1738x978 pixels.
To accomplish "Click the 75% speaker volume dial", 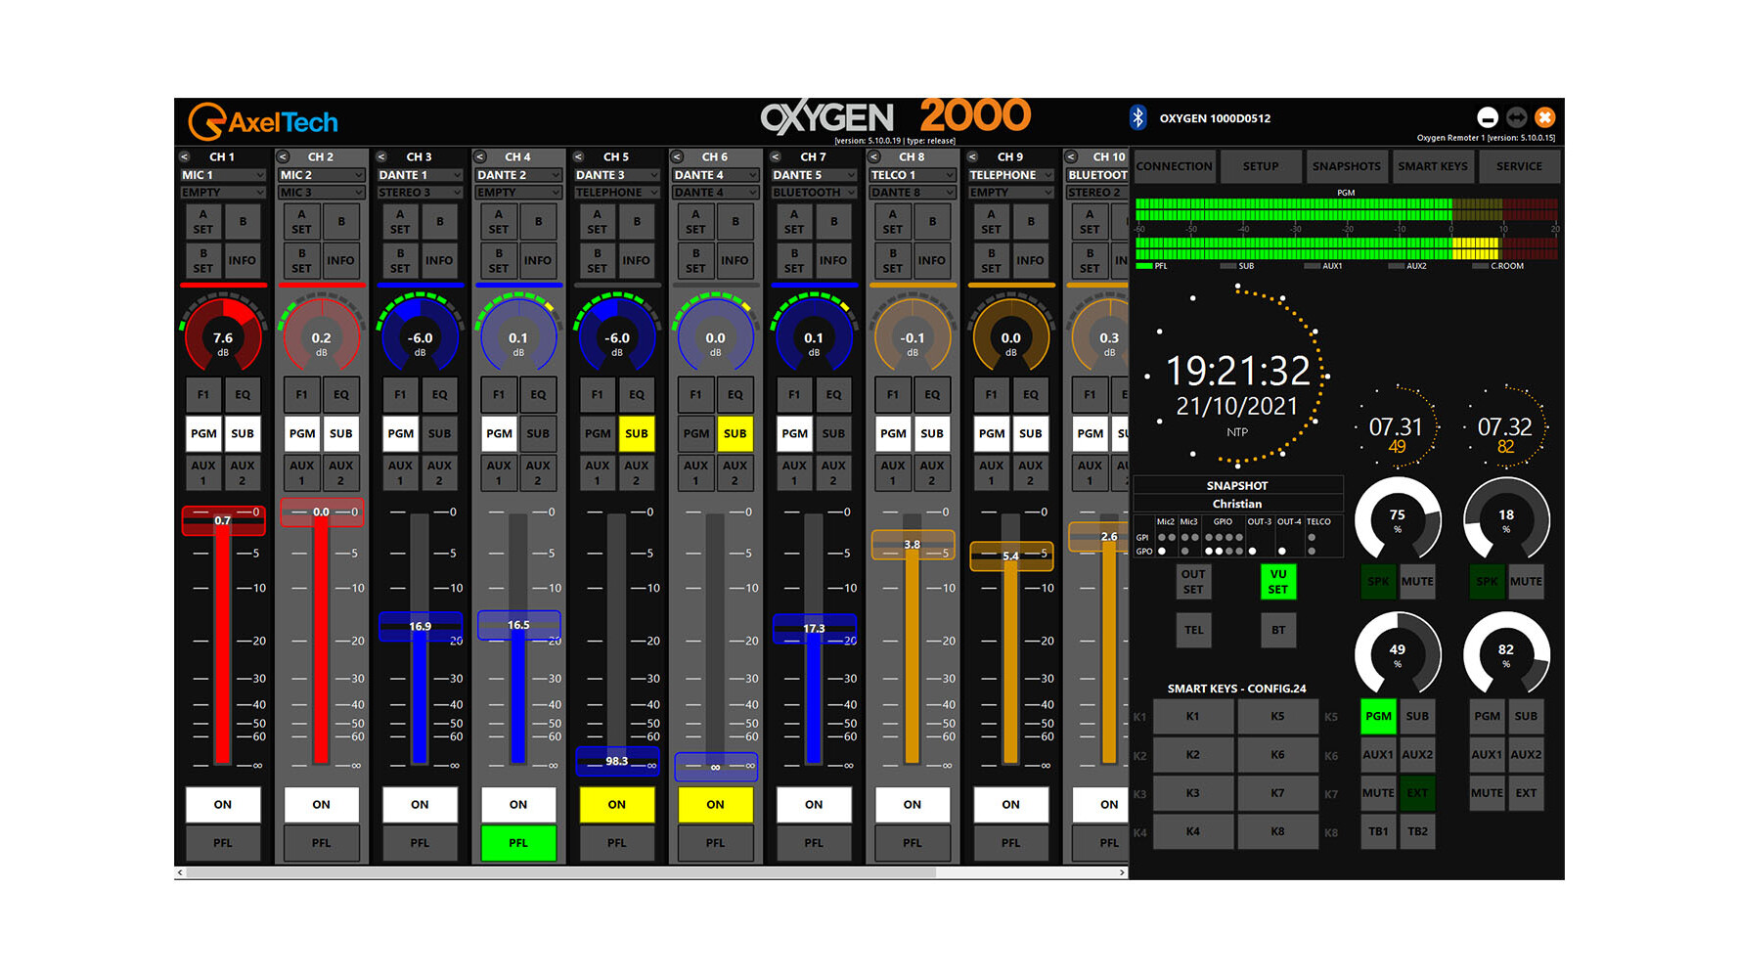I will (x=1397, y=519).
